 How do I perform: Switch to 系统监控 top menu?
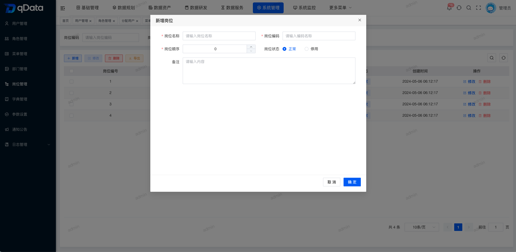304,8
